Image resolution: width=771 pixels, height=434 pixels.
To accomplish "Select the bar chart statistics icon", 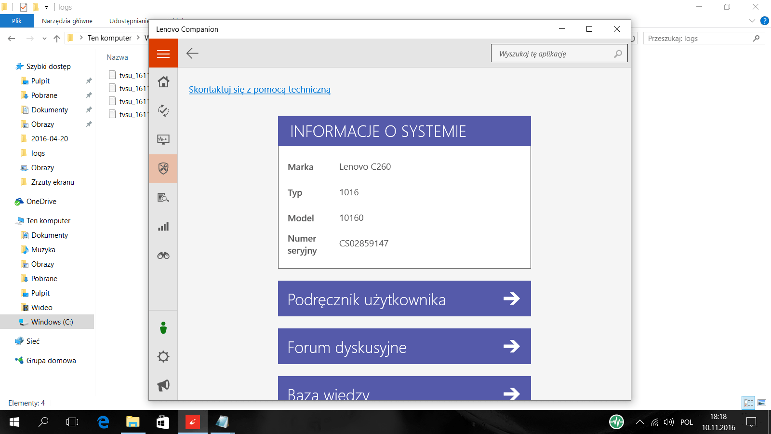I will (163, 227).
